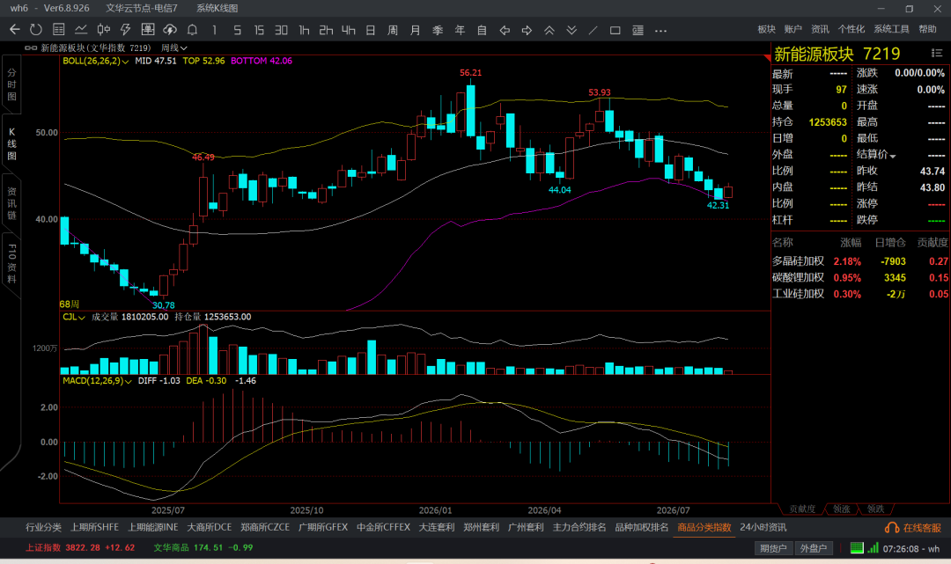This screenshot has width=951, height=564.
Task: Click the list panel icon in toolbar
Action: 638,30
